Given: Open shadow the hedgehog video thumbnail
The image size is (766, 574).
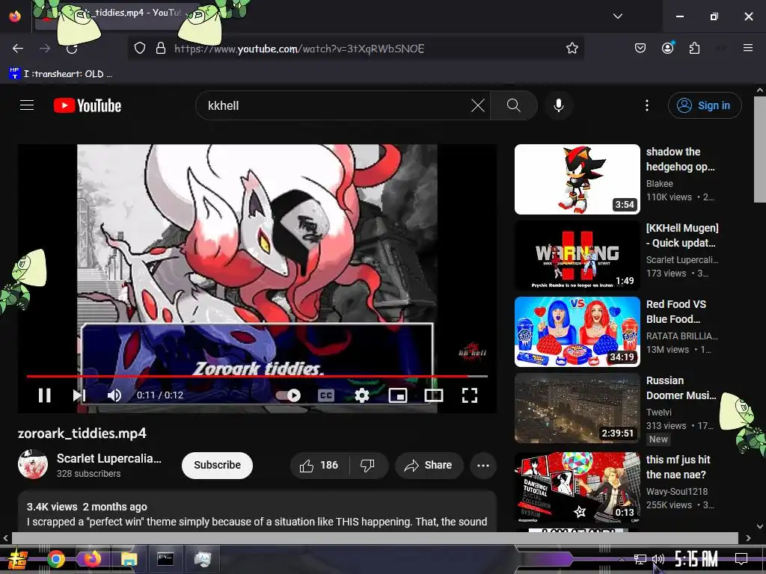Looking at the screenshot, I should (577, 179).
